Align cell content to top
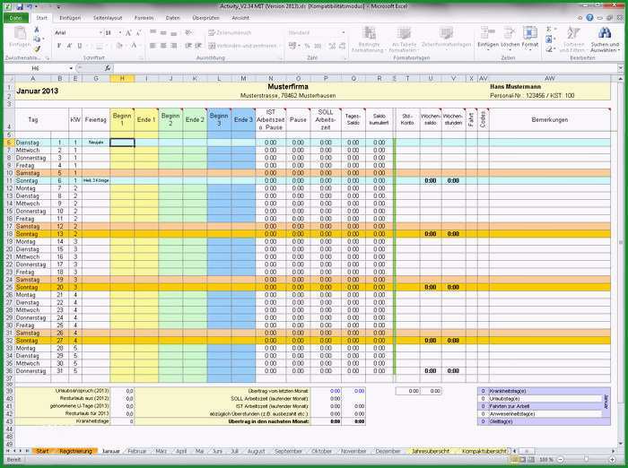628x468 pixels. coord(153,32)
